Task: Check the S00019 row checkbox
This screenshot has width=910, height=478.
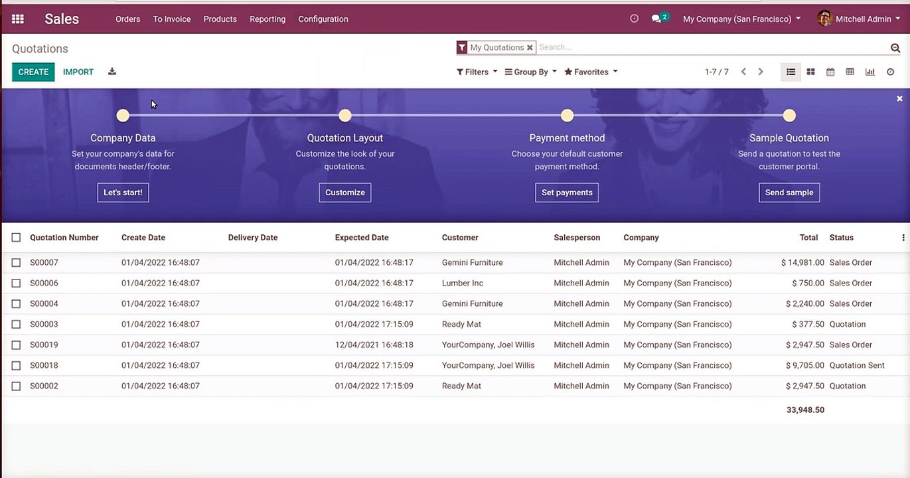Action: pyautogui.click(x=16, y=345)
